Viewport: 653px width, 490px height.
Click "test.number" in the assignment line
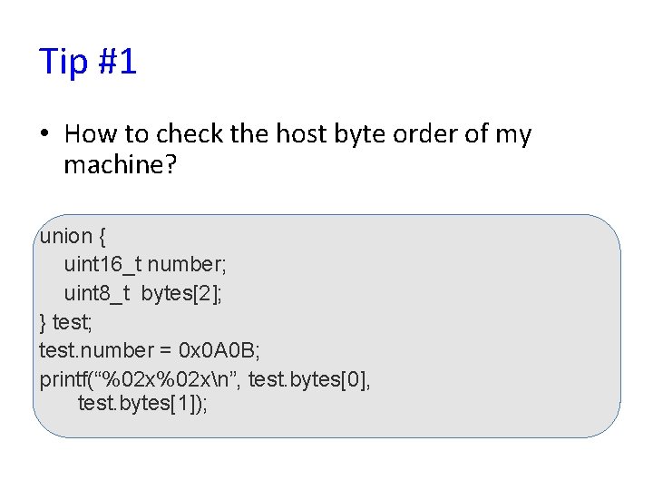[91, 349]
